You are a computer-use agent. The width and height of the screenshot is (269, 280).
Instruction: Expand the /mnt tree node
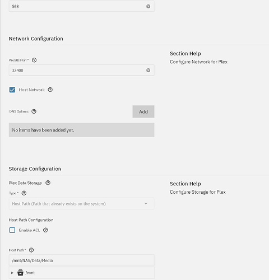(12, 273)
